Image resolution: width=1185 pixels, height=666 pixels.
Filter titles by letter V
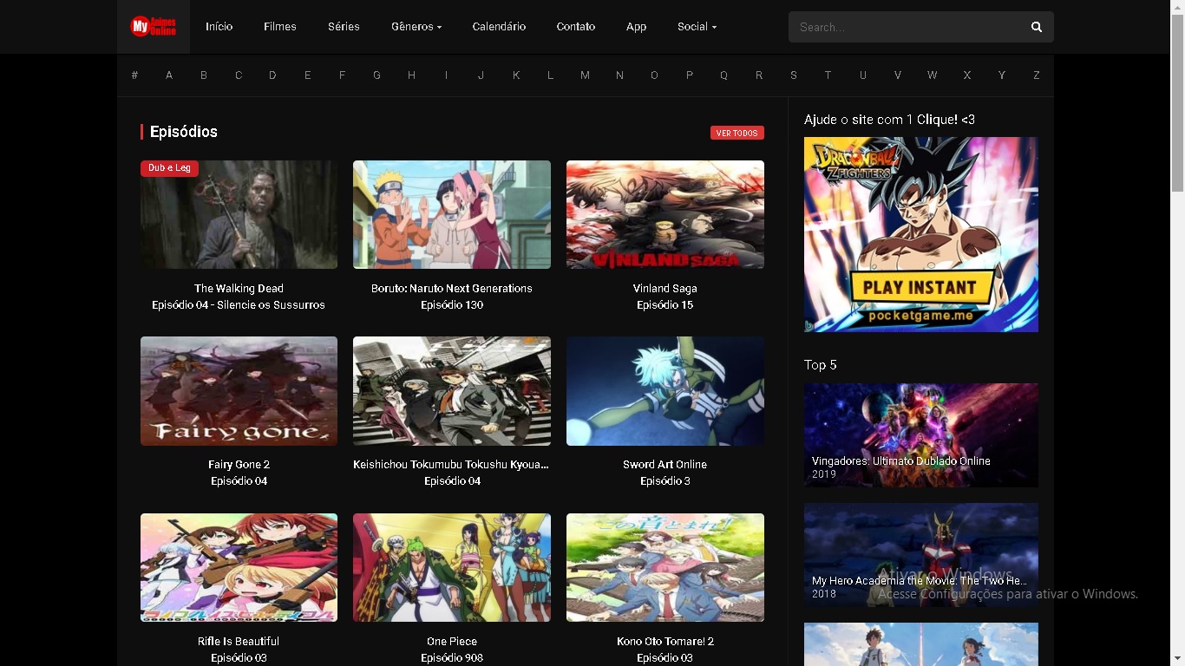point(898,75)
